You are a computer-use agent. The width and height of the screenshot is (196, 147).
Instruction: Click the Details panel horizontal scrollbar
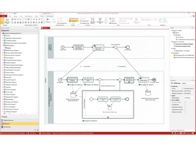point(183,77)
